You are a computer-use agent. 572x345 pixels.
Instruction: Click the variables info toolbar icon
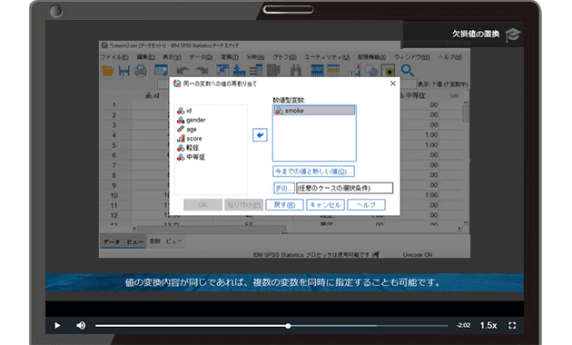(x=256, y=71)
